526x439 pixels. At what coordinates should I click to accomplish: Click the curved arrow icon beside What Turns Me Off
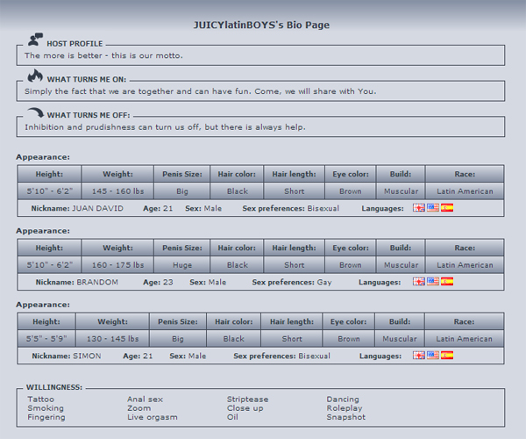pyautogui.click(x=35, y=113)
